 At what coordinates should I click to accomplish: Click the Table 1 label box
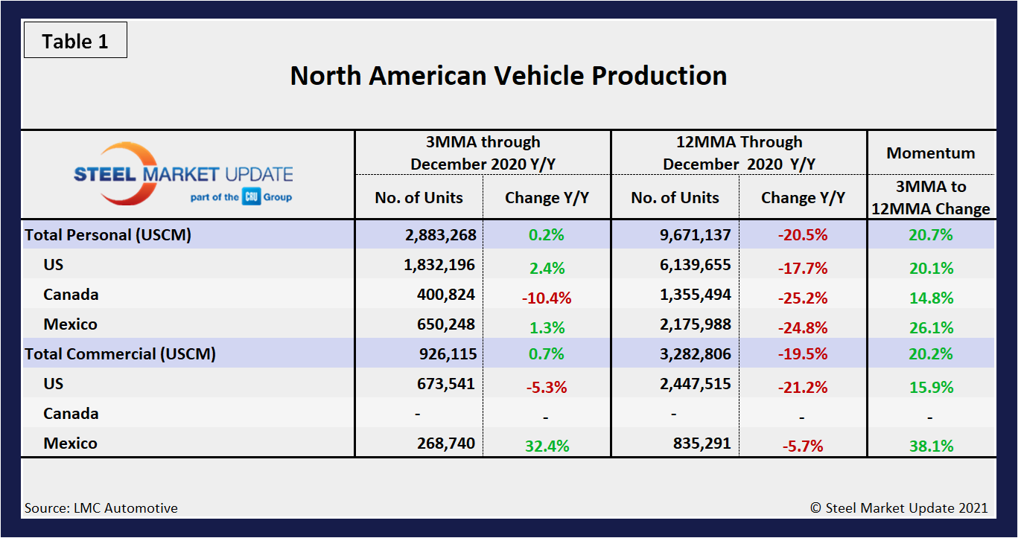tap(74, 40)
